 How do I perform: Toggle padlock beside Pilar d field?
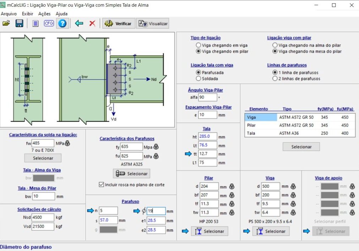click(232, 186)
